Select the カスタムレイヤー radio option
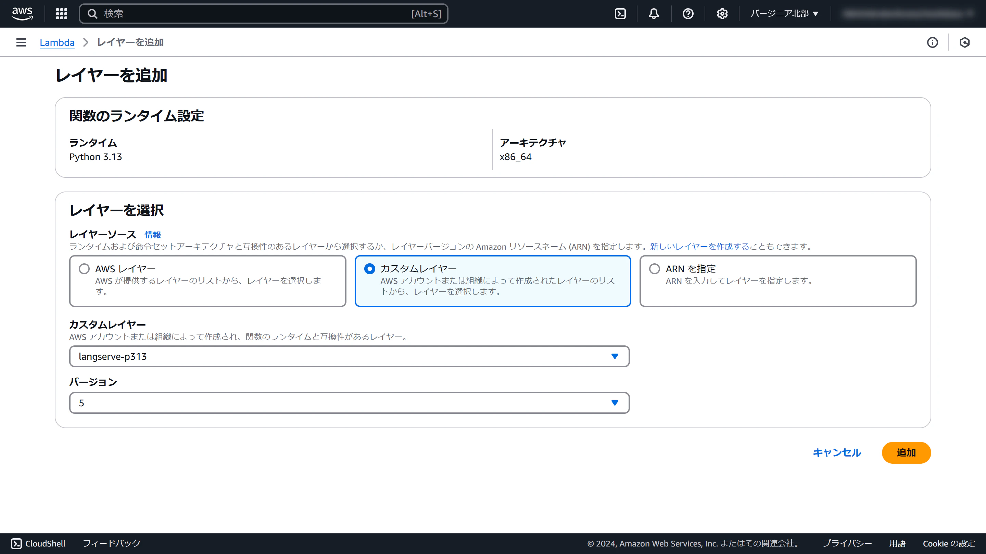Image resolution: width=986 pixels, height=554 pixels. (369, 269)
